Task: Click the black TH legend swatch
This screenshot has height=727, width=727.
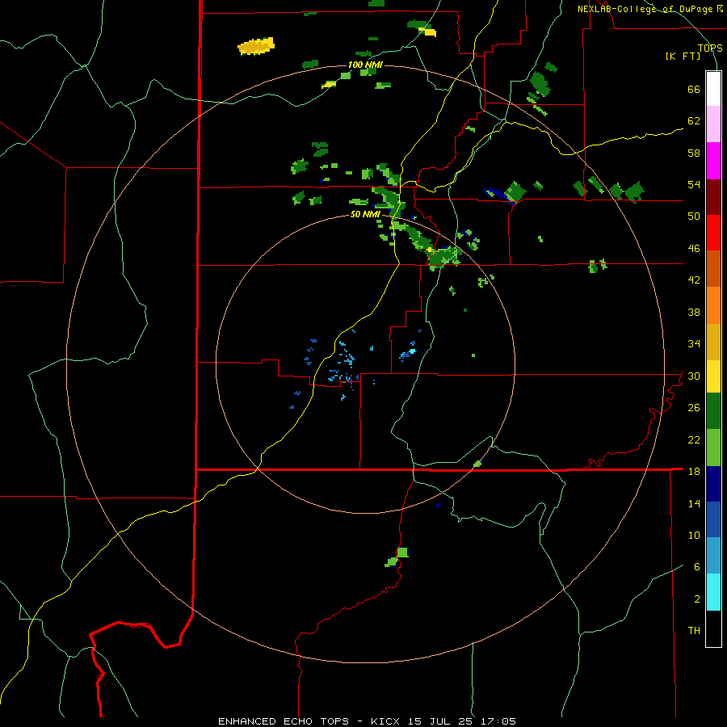Action: [713, 628]
